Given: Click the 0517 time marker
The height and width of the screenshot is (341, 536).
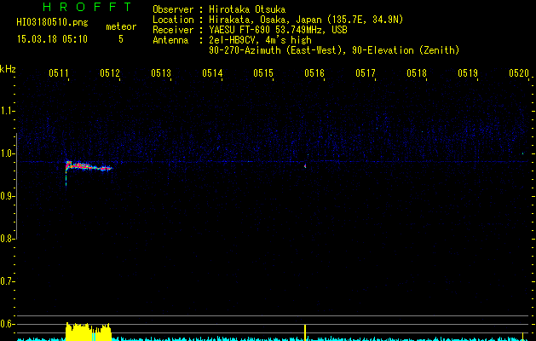Looking at the screenshot, I should pos(366,73).
